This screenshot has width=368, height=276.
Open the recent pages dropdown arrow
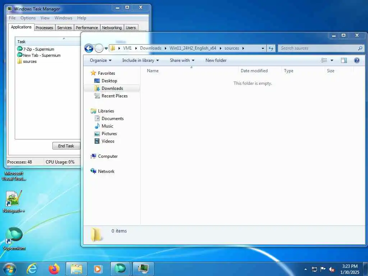pyautogui.click(x=106, y=49)
